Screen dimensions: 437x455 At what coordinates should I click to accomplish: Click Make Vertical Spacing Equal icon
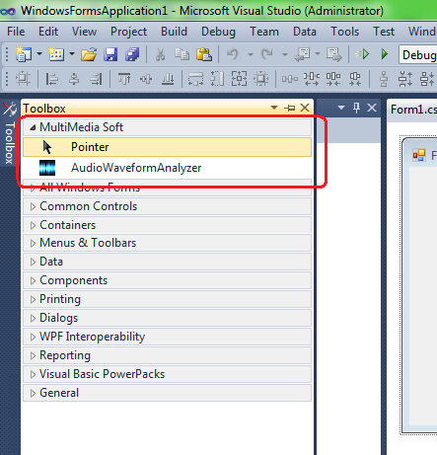pos(384,79)
